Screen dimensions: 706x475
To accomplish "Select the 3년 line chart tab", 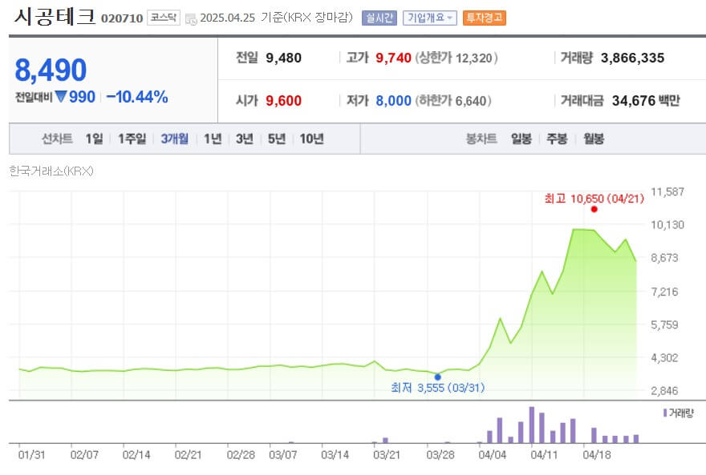I will (245, 139).
